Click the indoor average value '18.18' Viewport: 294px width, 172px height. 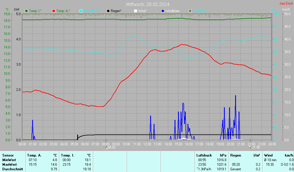87,169
